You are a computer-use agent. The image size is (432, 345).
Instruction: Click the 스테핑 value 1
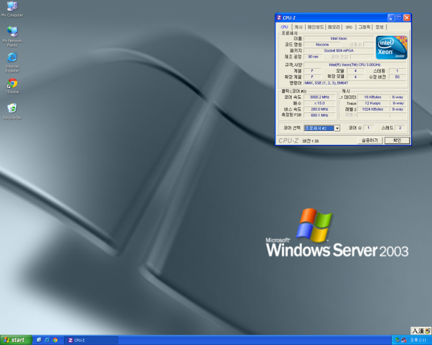point(397,71)
